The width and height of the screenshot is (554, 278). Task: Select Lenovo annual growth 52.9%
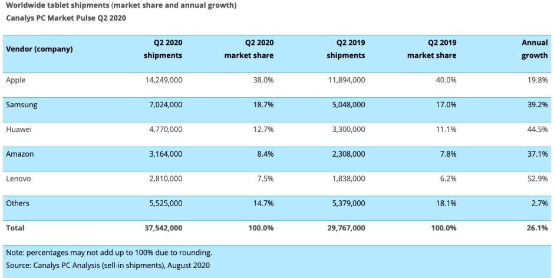tap(538, 178)
